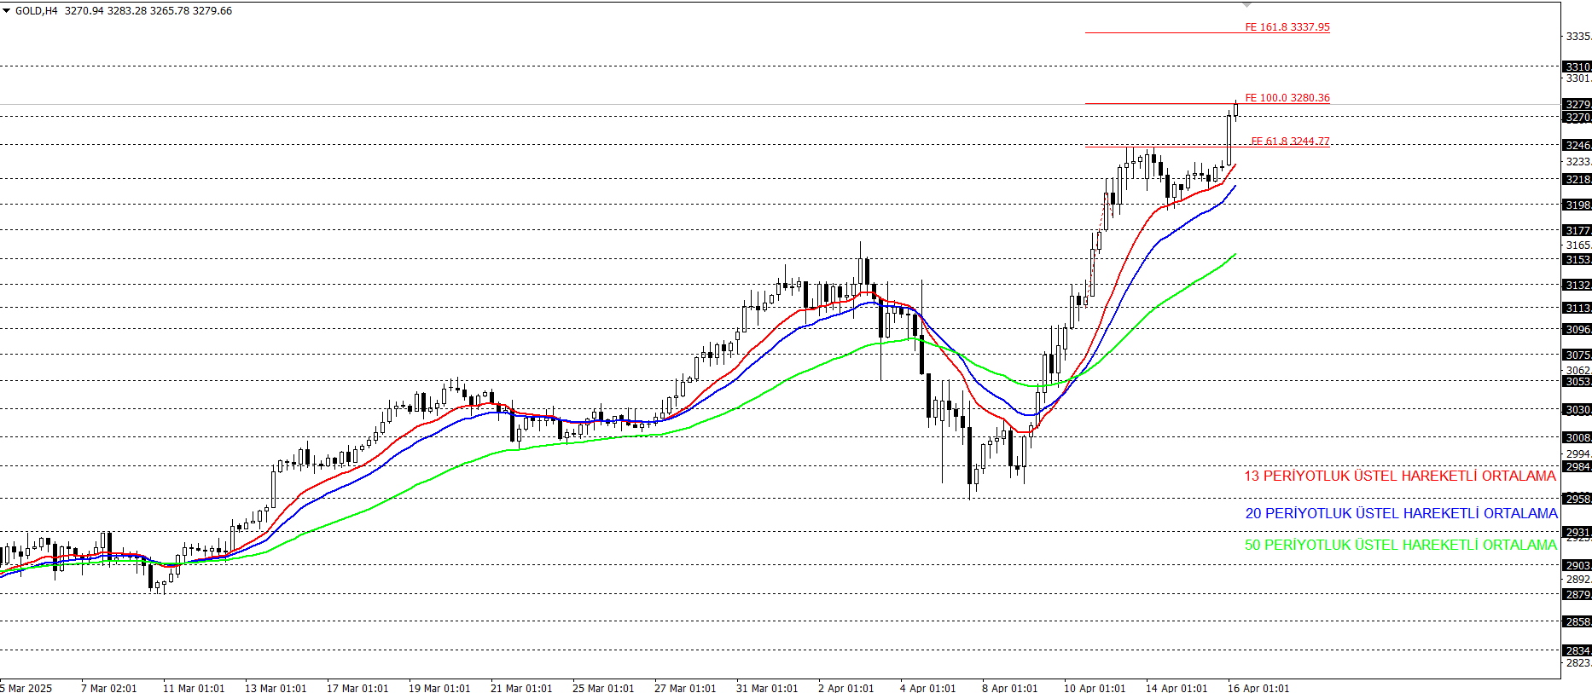Click the 3075 price level tag

click(1577, 355)
